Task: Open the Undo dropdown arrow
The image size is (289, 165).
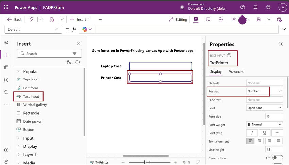Action: [41, 19]
